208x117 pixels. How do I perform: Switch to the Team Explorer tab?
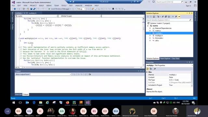165,58
